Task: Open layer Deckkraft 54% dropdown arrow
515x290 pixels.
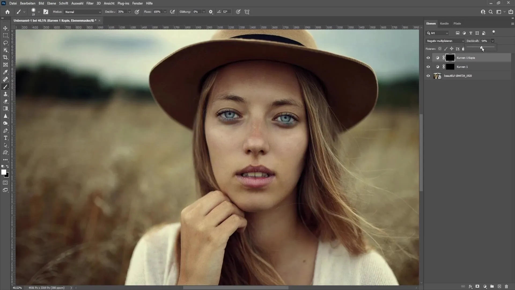Action: coord(493,41)
